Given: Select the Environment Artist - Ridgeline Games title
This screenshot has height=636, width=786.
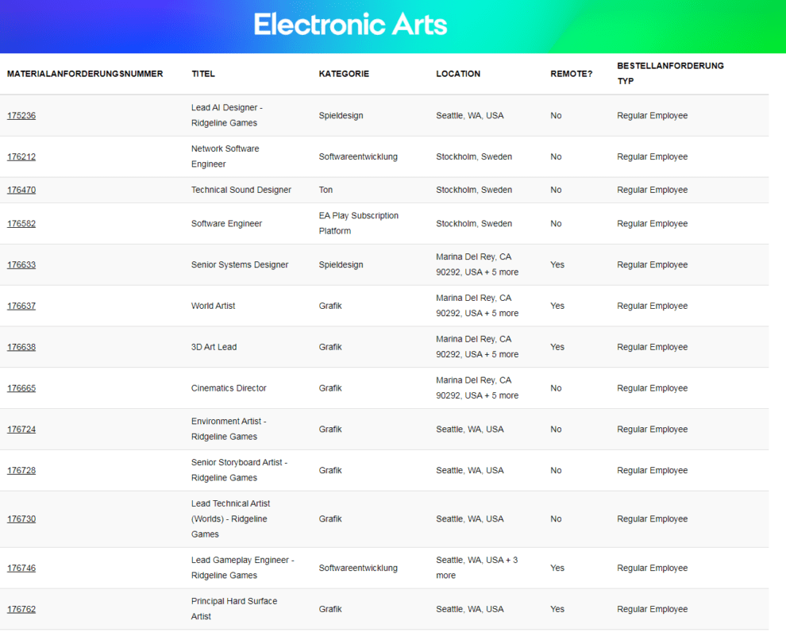Looking at the screenshot, I should click(x=229, y=429).
